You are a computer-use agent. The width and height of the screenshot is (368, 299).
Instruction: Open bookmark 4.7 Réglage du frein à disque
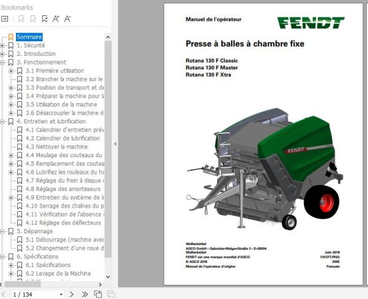(x=65, y=181)
